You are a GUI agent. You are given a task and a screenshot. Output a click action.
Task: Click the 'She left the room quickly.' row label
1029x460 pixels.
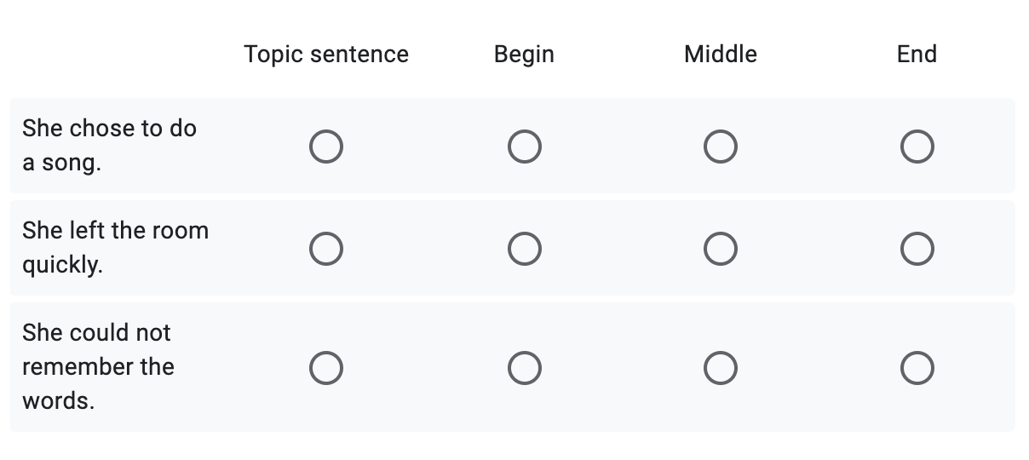pos(115,248)
